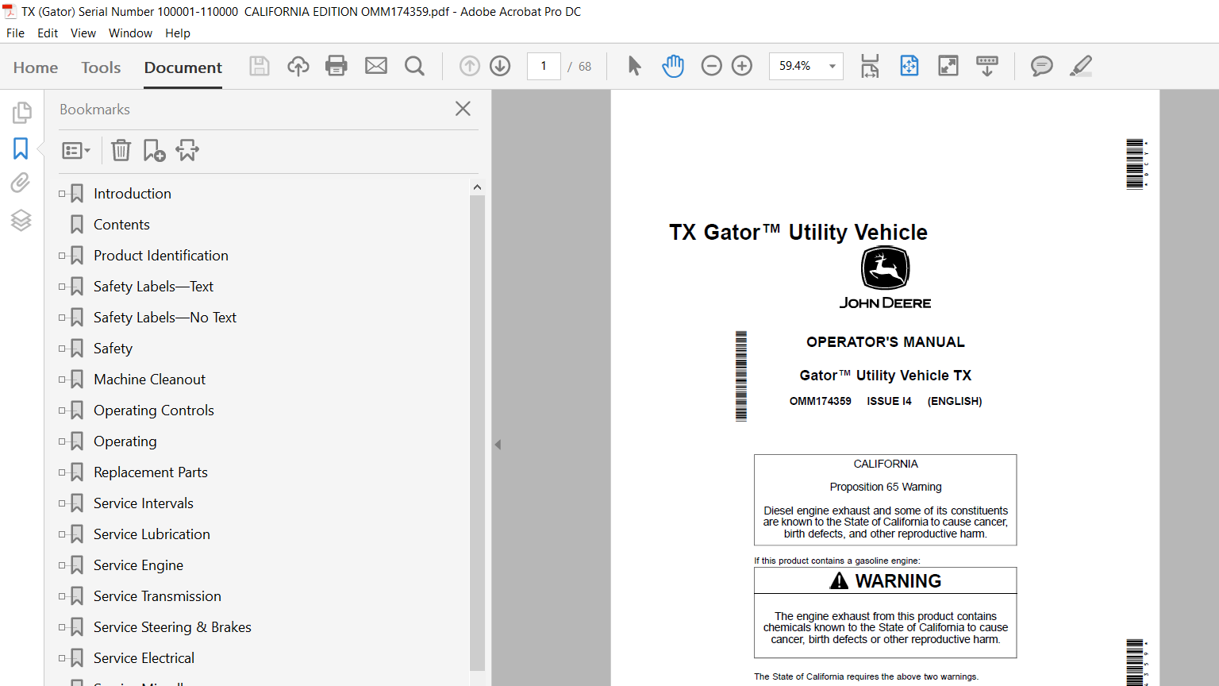This screenshot has height=686, width=1219.
Task: Click bookmarks scrollbar up arrow
Action: pyautogui.click(x=477, y=187)
